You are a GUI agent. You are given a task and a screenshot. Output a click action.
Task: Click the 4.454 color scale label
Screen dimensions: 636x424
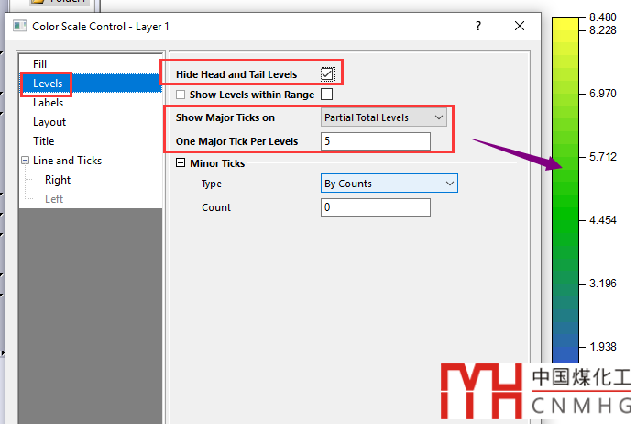click(x=603, y=220)
